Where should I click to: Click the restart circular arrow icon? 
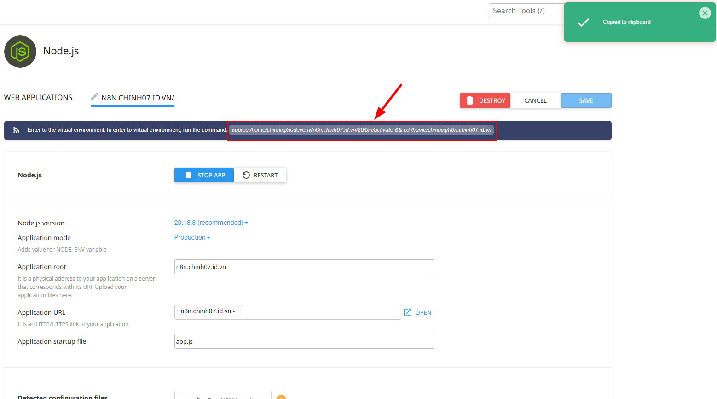click(246, 175)
